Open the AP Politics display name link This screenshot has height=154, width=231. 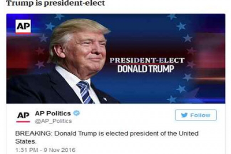53,113
